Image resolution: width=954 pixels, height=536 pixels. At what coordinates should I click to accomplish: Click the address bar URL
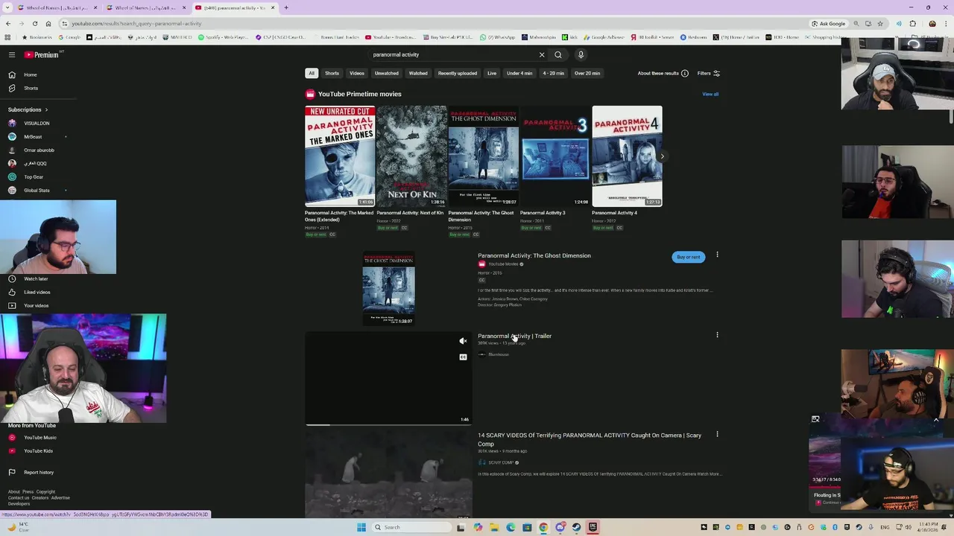136,23
